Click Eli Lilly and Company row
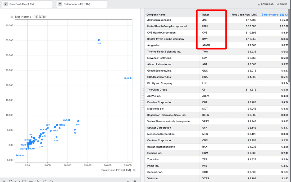291x182 pixels. [x=216, y=83]
